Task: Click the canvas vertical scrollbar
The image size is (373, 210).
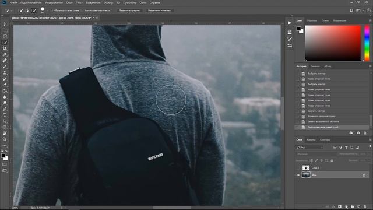Action: [x=282, y=113]
